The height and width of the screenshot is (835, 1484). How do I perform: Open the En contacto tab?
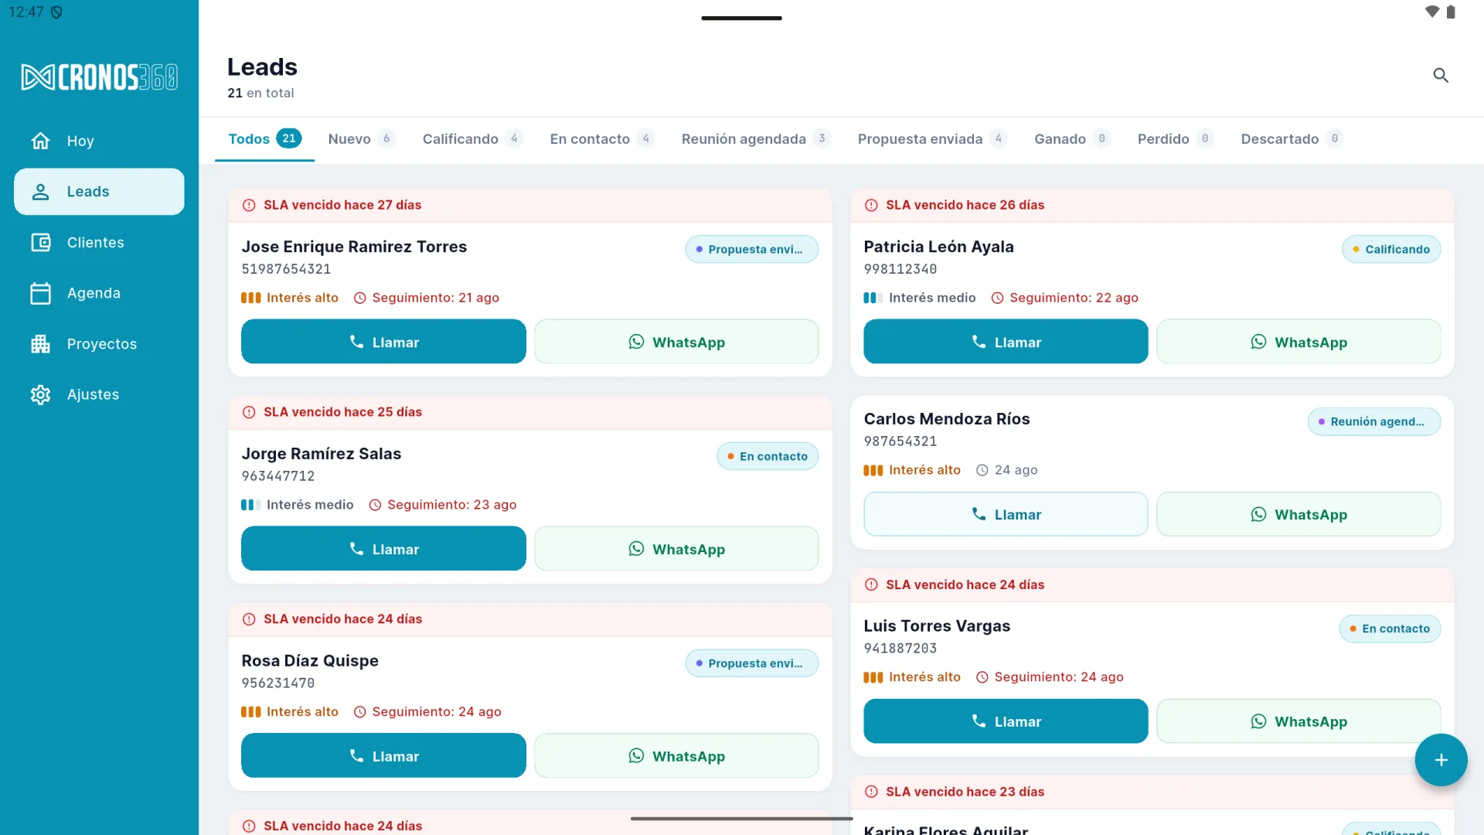tap(601, 138)
